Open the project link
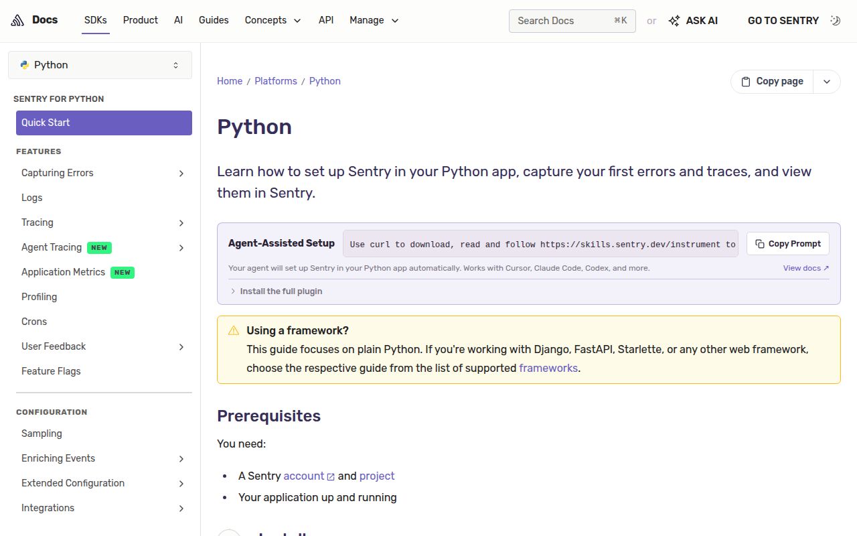This screenshot has width=857, height=536. tap(377, 476)
